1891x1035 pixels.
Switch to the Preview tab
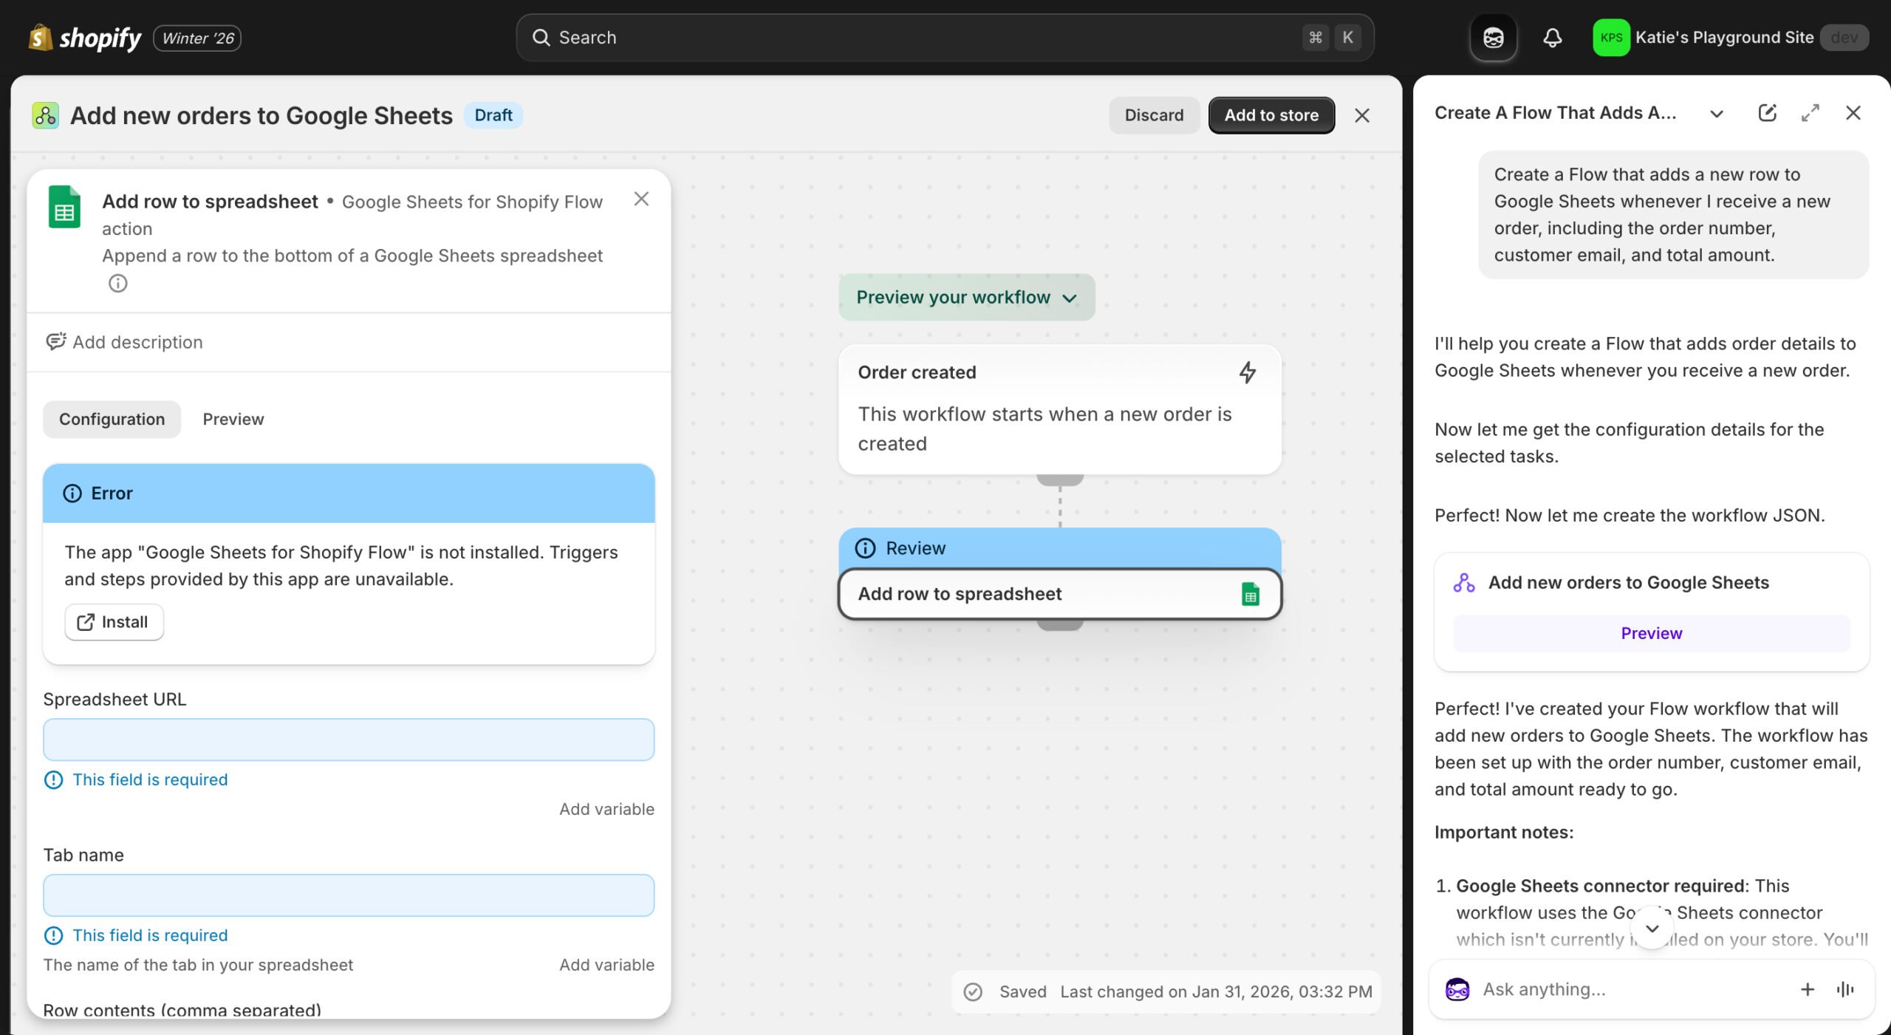pos(233,419)
